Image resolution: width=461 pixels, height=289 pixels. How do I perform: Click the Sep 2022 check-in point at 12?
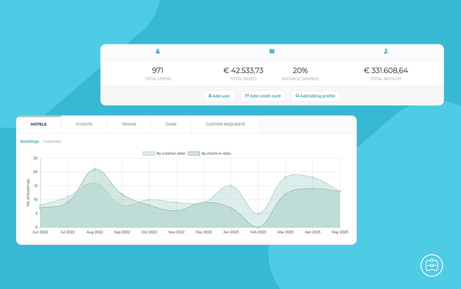pos(122,194)
